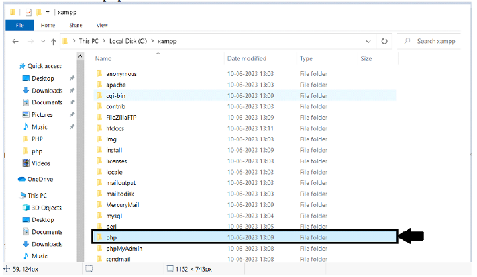
Task: Open address bar history dropdown
Action: 368,41
